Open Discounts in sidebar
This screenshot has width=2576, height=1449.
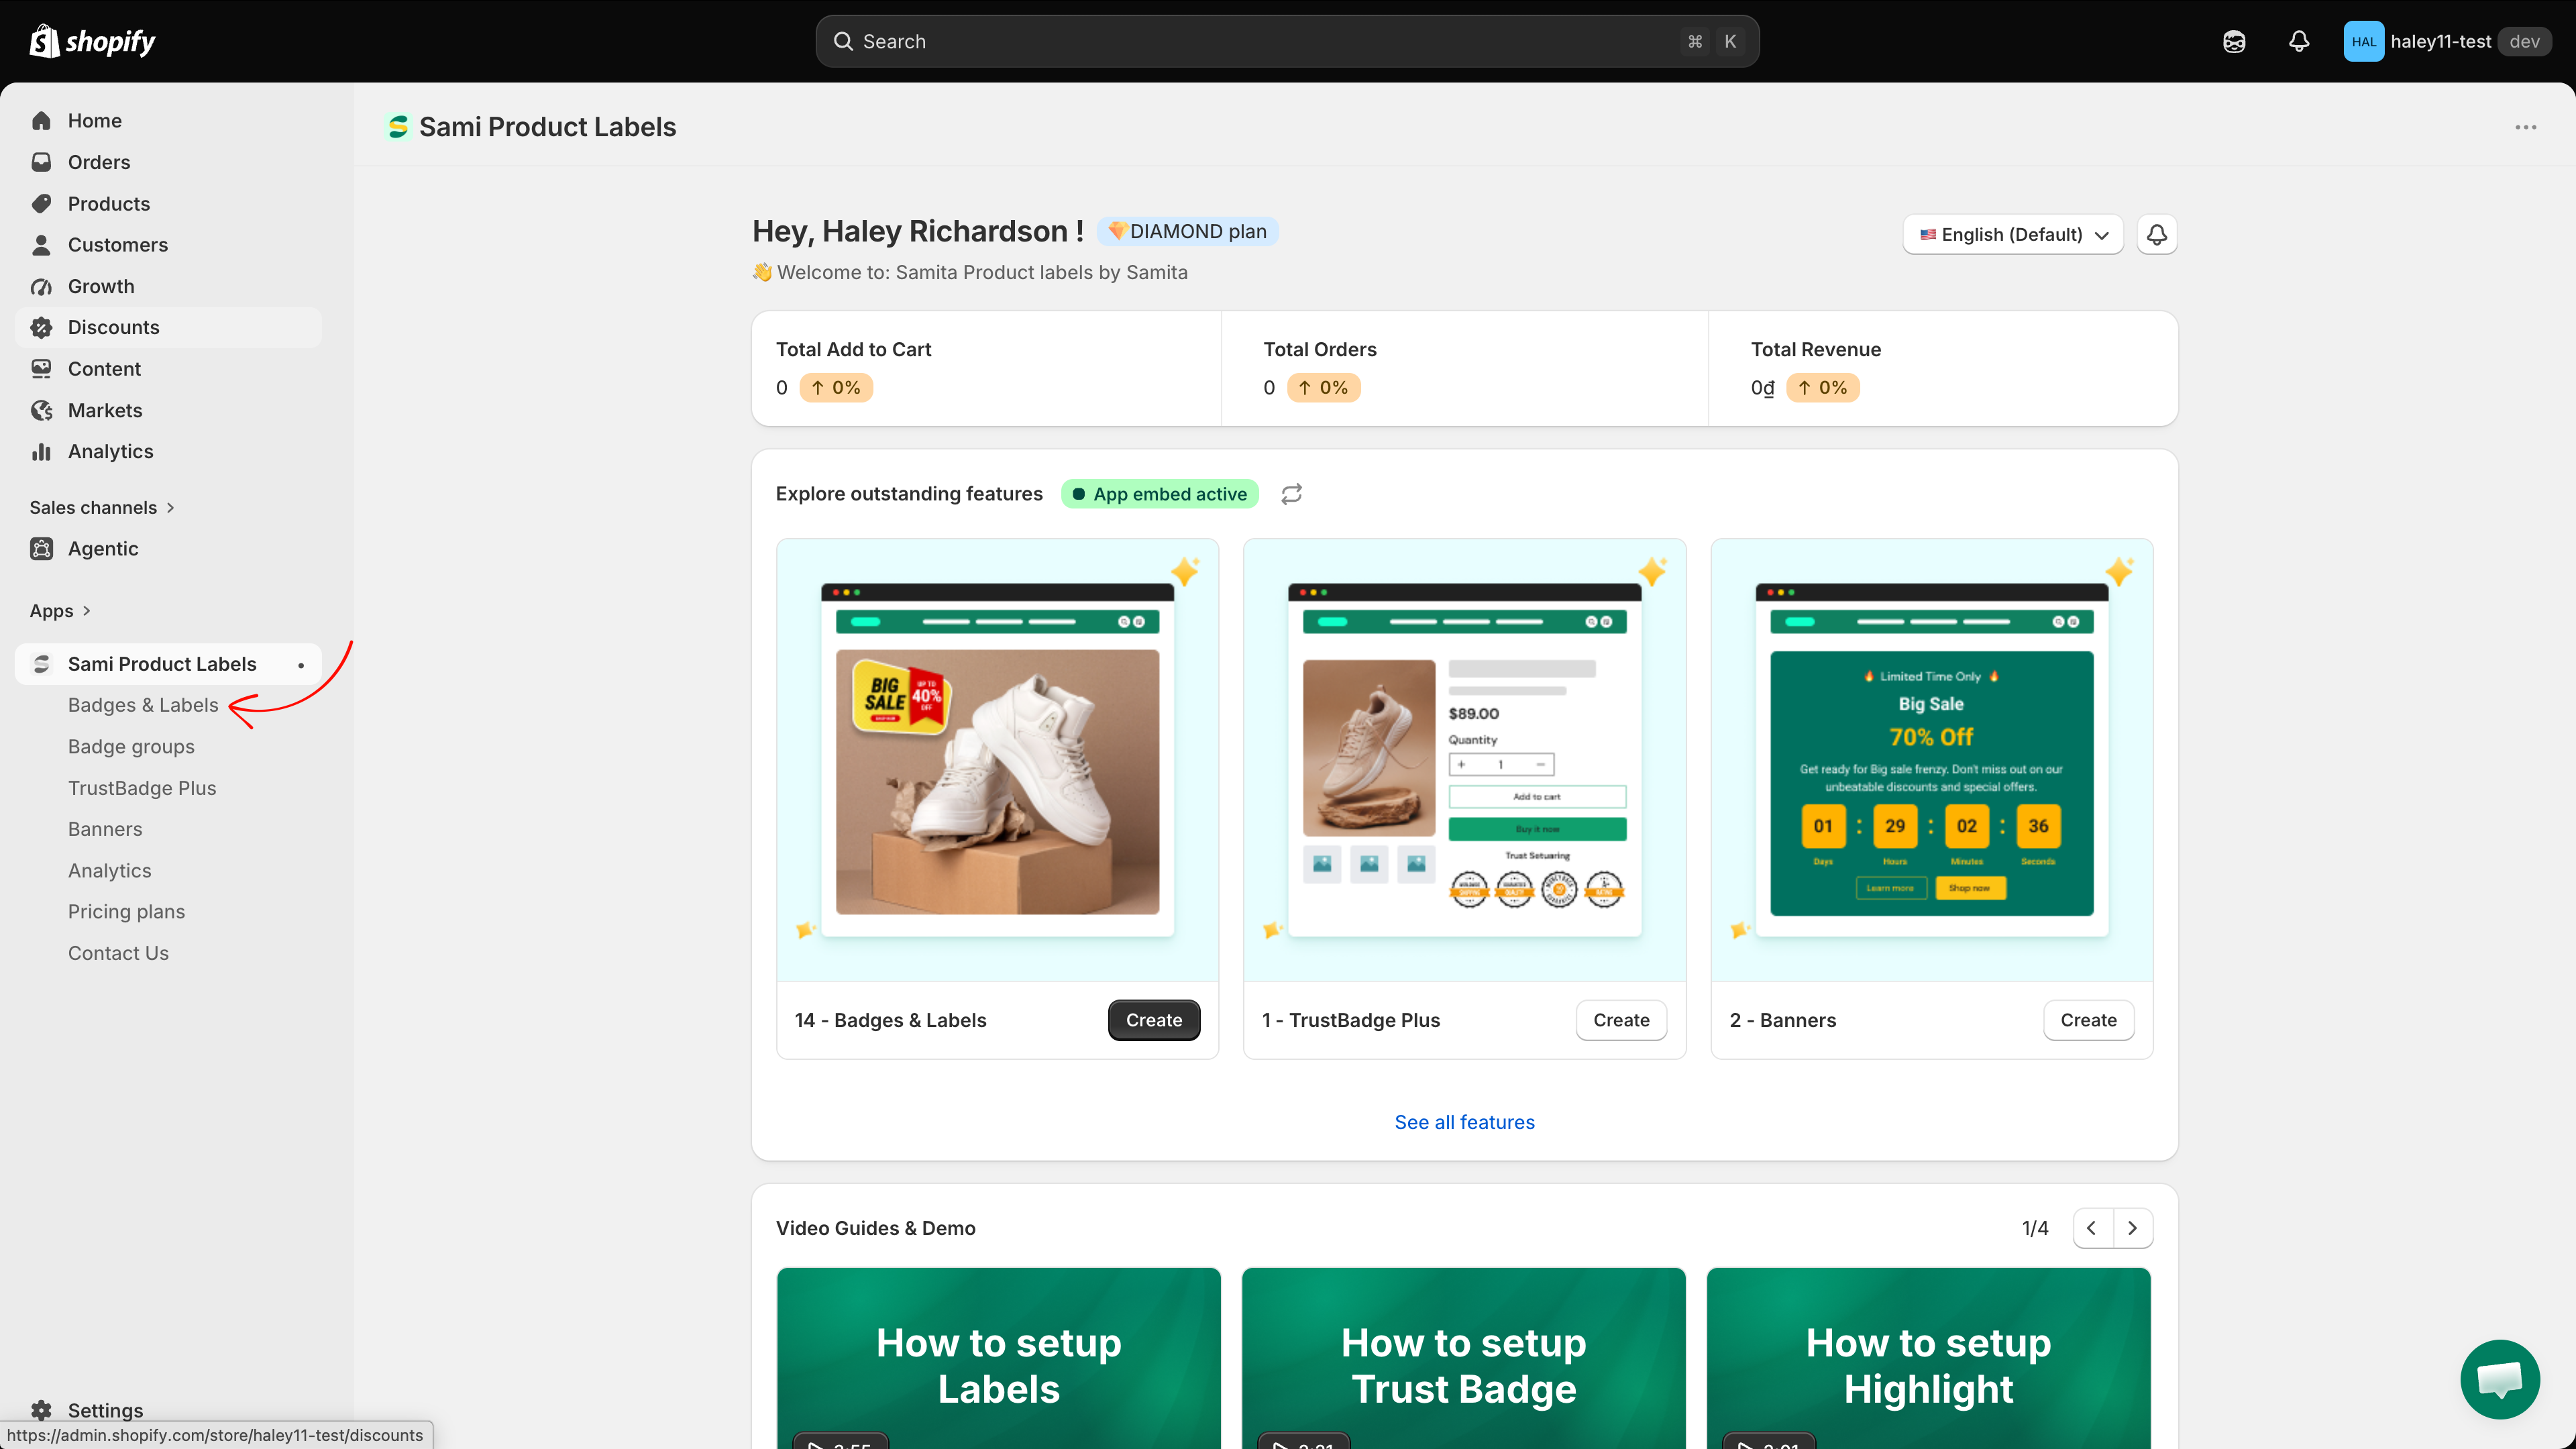[168, 327]
